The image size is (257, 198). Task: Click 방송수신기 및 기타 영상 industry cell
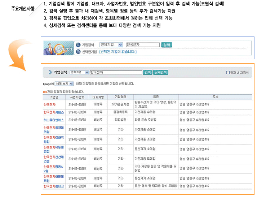pyautogui.click(x=155, y=104)
